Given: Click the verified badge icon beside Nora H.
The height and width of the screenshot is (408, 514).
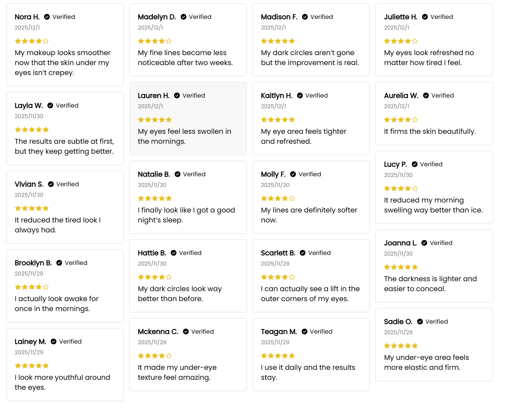Looking at the screenshot, I should (47, 17).
